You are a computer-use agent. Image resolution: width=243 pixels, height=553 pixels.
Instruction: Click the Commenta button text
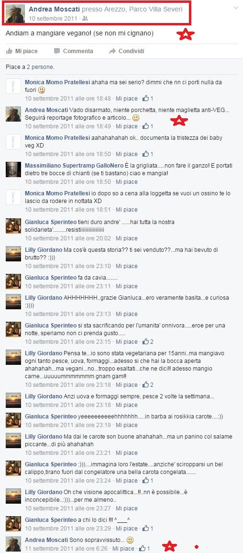coord(78,51)
